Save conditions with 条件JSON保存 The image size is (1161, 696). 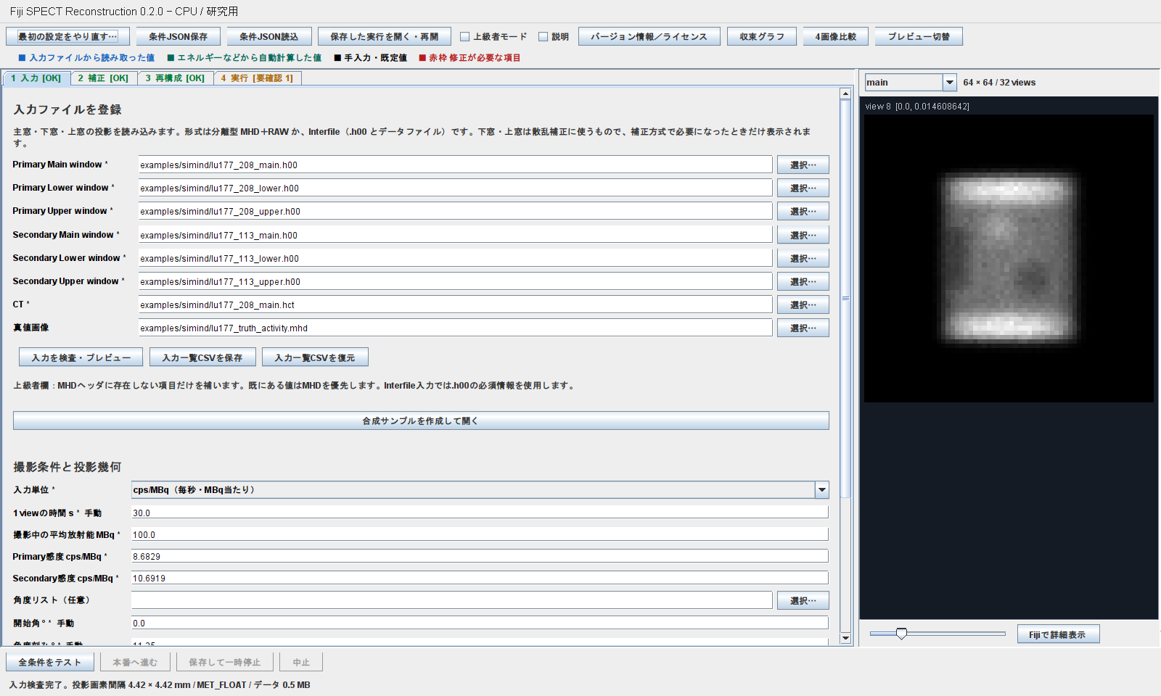coord(178,36)
